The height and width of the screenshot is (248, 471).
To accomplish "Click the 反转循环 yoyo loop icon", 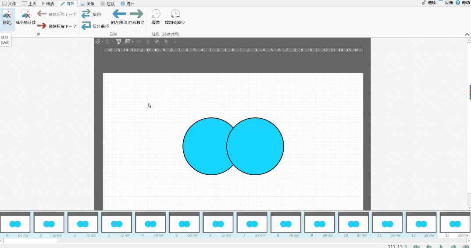I will [x=95, y=26].
